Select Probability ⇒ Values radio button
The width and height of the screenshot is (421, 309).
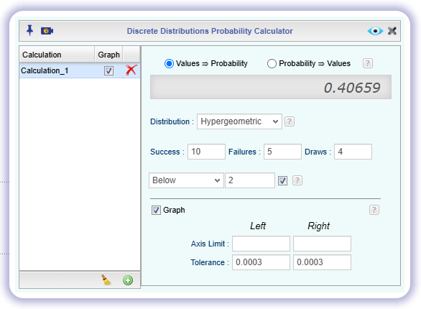(272, 64)
